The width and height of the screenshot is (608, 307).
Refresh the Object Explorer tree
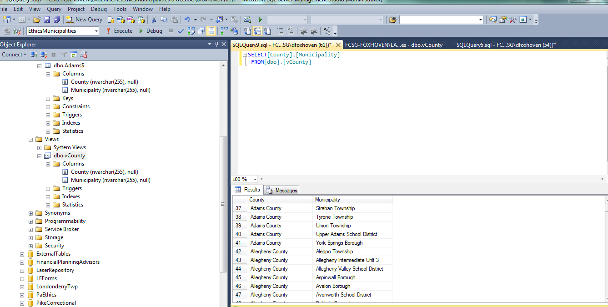click(x=74, y=55)
